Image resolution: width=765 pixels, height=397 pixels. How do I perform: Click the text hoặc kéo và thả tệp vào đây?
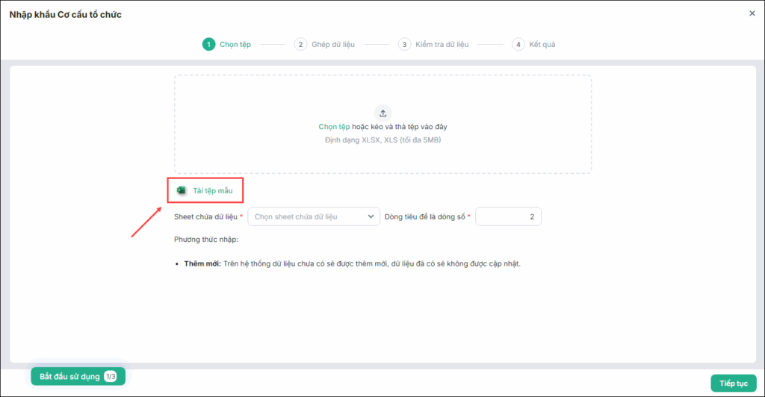click(400, 127)
